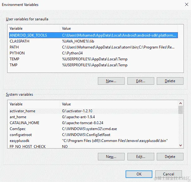The height and width of the screenshot is (182, 191).
Task: Select the activator_home system variable
Action: pyautogui.click(x=93, y=111)
